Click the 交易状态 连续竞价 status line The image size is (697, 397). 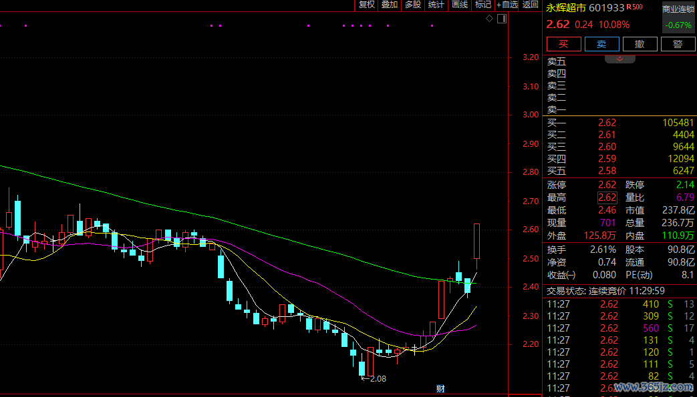(x=605, y=291)
